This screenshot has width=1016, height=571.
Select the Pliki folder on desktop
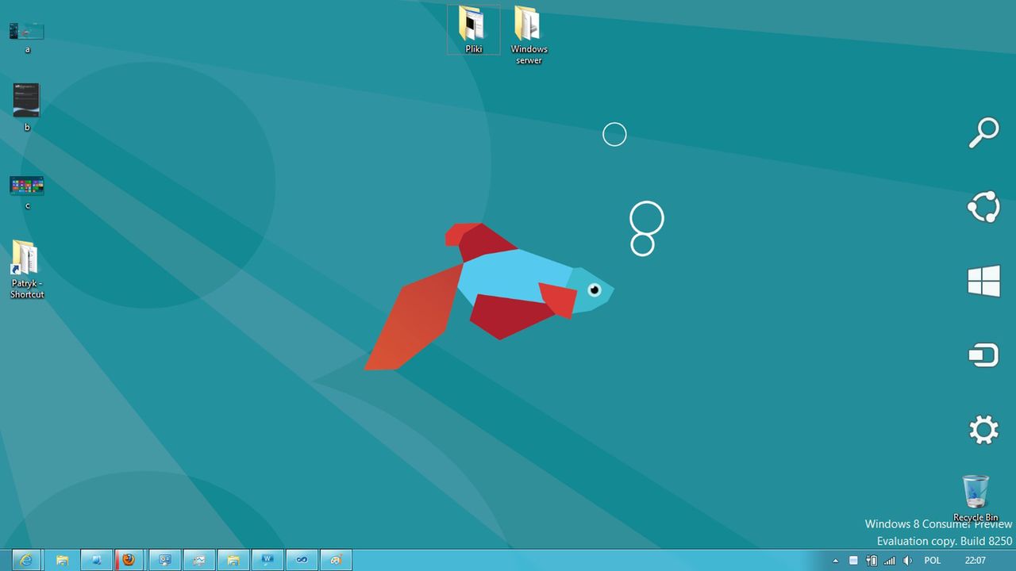click(x=474, y=30)
